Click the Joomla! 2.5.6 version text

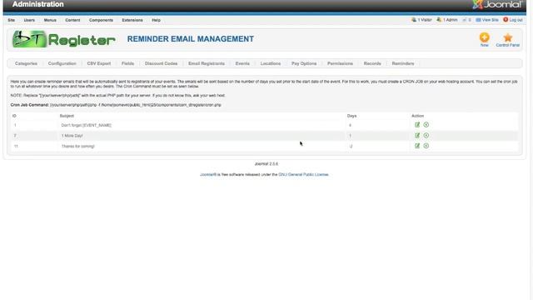coord(266,164)
